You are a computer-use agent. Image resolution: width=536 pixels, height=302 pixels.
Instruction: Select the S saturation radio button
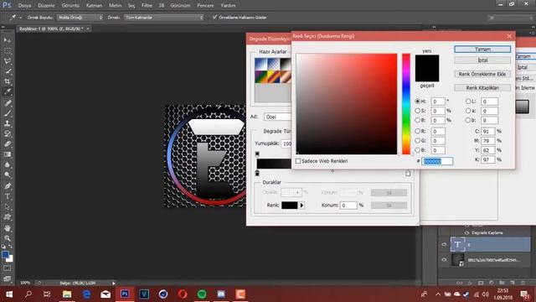pyautogui.click(x=417, y=111)
